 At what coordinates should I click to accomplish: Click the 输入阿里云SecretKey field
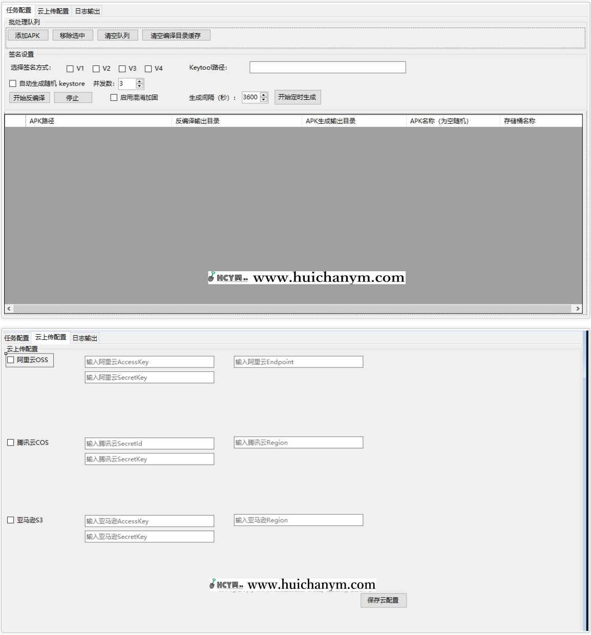coord(150,377)
